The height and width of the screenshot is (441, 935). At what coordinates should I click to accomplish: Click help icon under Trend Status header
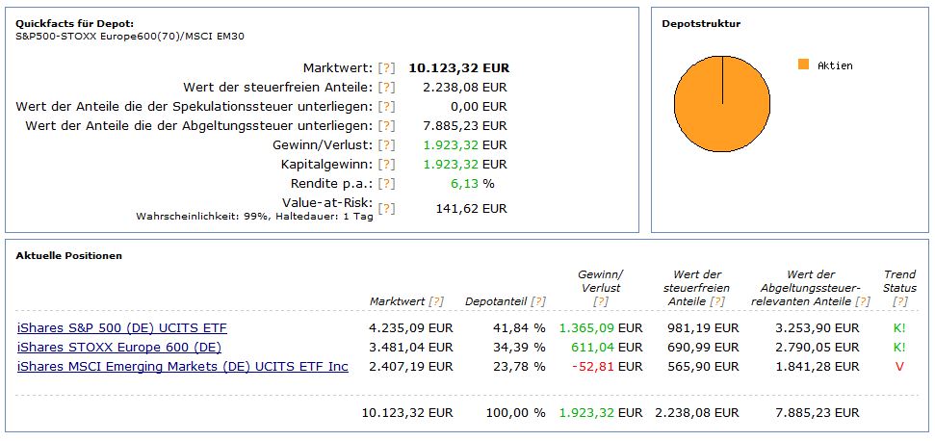(x=899, y=301)
